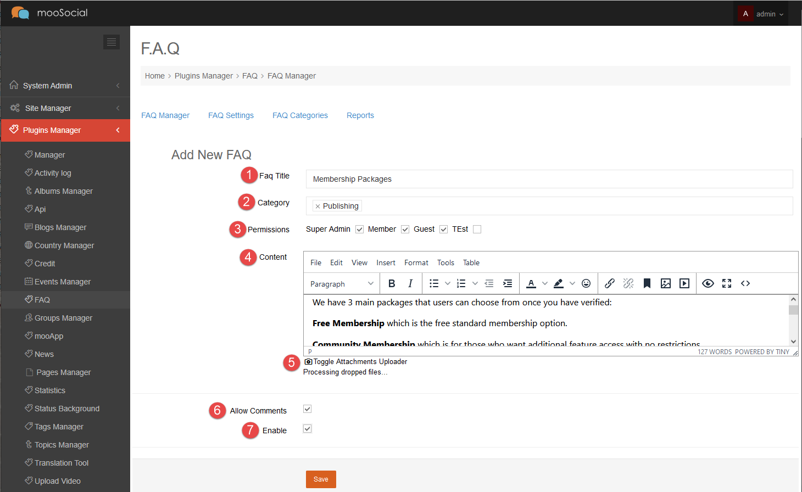The image size is (802, 492).
Task: Apply background highlight color
Action: click(x=559, y=283)
